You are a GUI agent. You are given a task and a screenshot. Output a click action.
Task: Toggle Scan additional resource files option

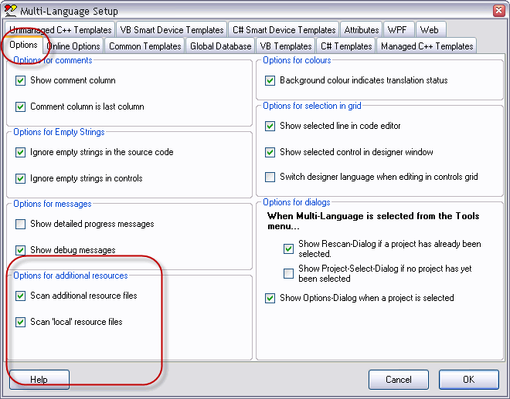coord(21,296)
